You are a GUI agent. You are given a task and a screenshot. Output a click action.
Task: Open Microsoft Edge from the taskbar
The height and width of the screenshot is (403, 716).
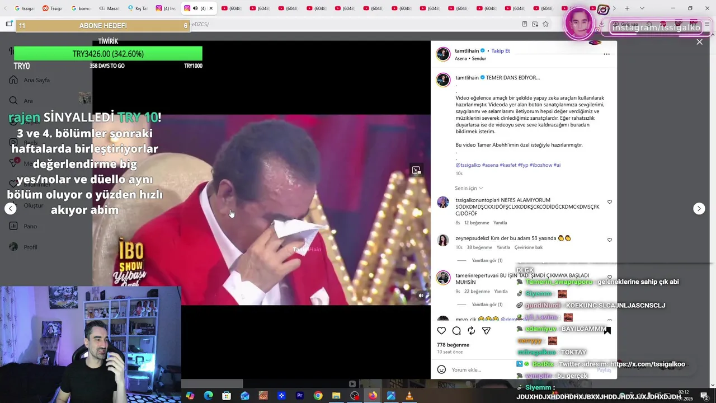coord(208,396)
